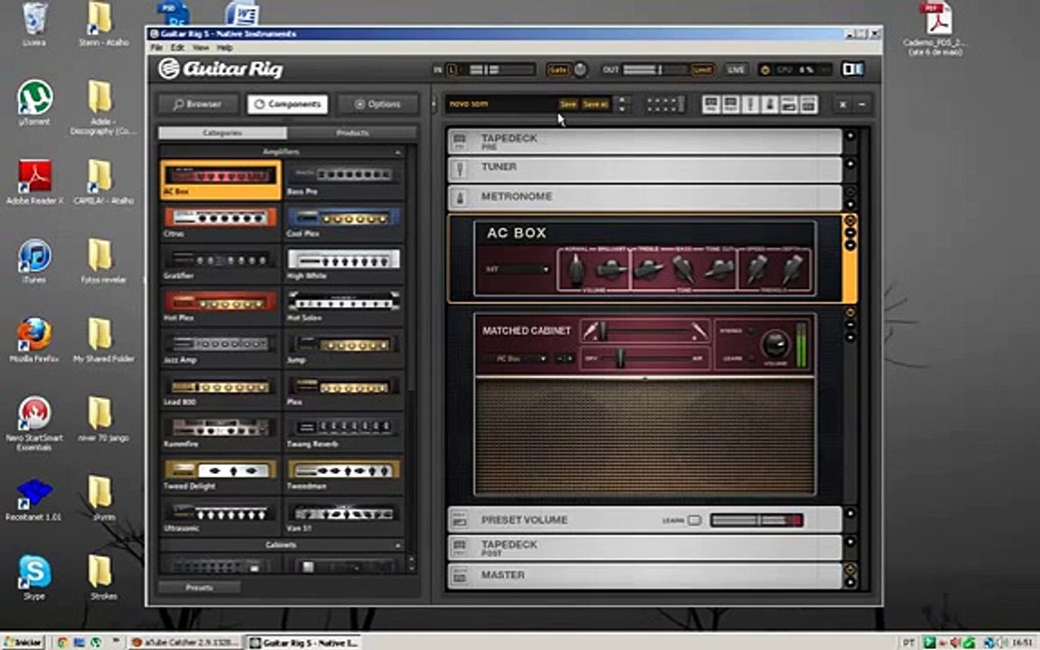Click the Tuner module icon in rack

[460, 169]
